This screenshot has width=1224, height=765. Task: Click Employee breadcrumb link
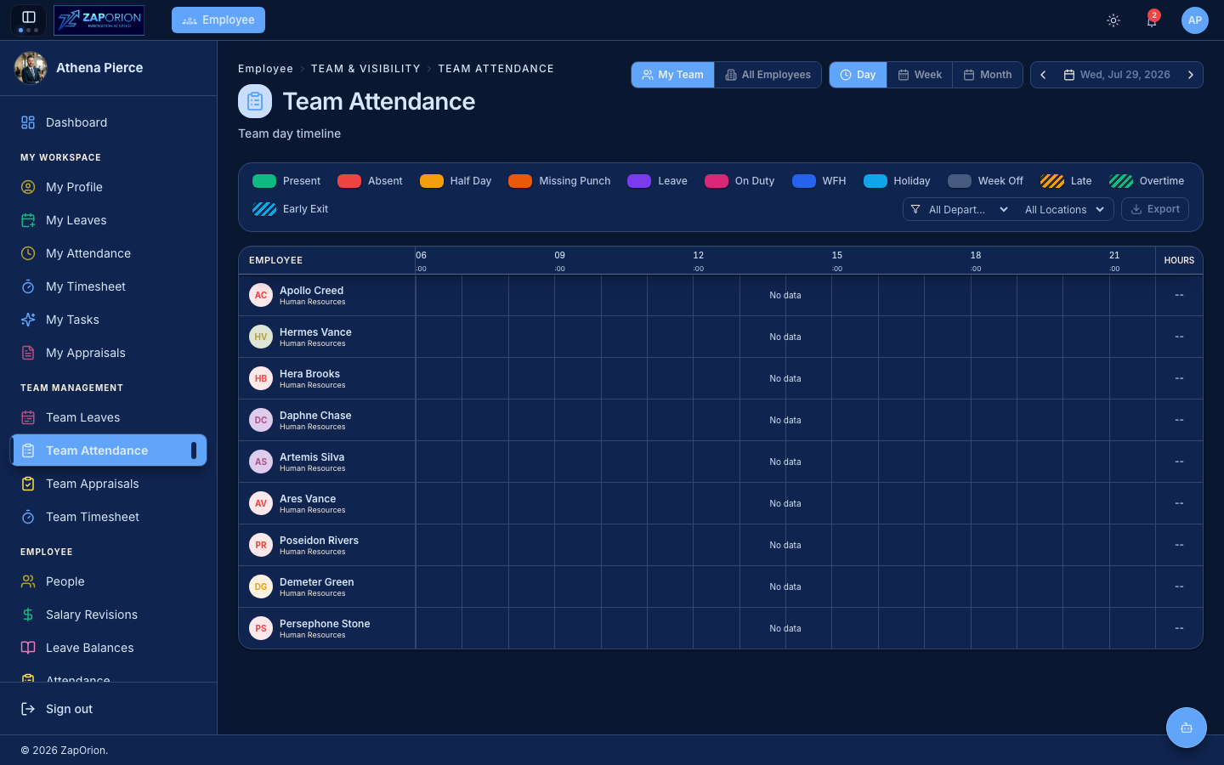[x=265, y=69]
